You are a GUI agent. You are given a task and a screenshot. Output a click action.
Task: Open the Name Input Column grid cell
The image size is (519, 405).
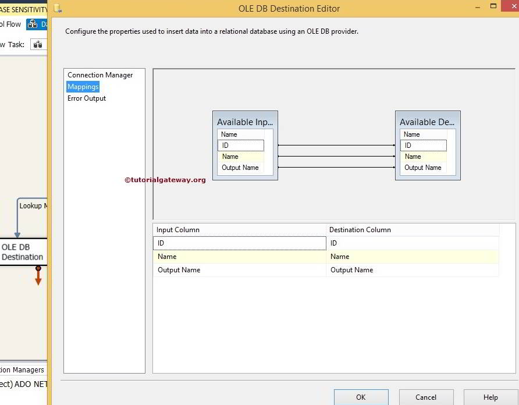pyautogui.click(x=239, y=257)
